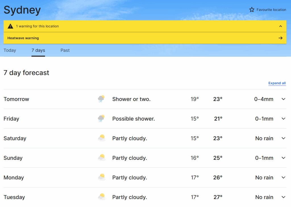
Task: Open the Heatwave warning link
Action: [23, 38]
